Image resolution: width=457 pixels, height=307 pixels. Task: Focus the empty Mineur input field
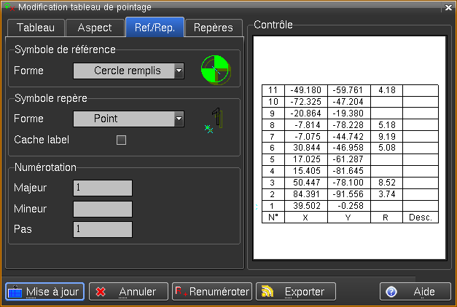(x=102, y=210)
